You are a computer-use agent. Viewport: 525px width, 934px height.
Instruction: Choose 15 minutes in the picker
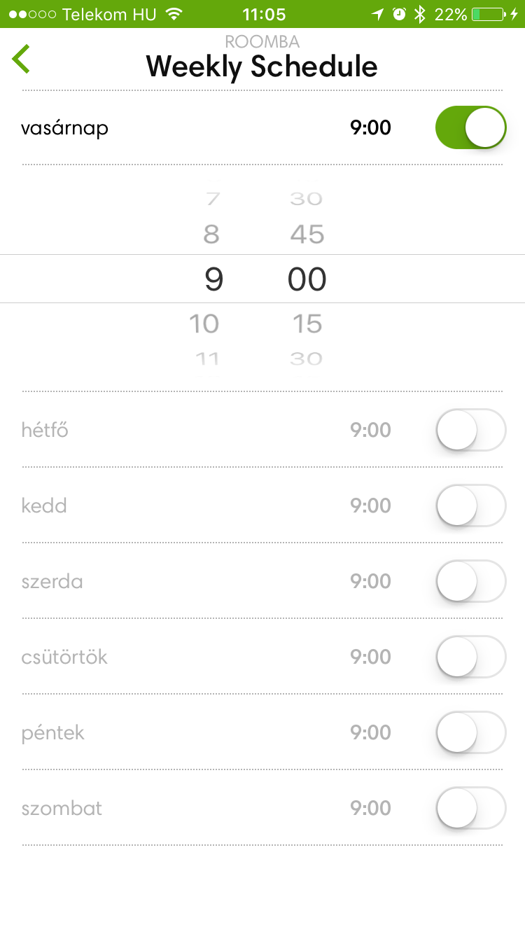(x=307, y=323)
